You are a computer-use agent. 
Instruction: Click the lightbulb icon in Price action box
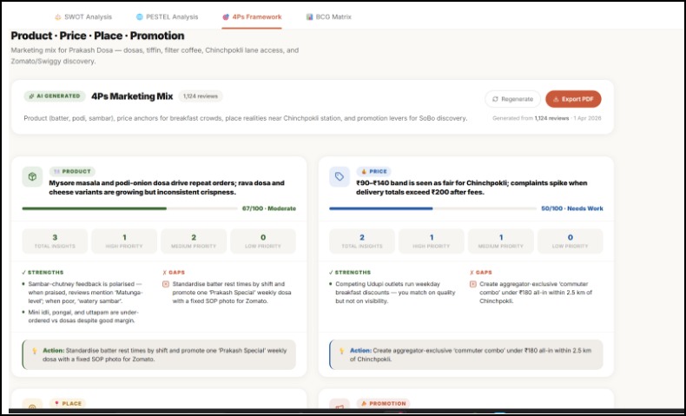point(341,351)
